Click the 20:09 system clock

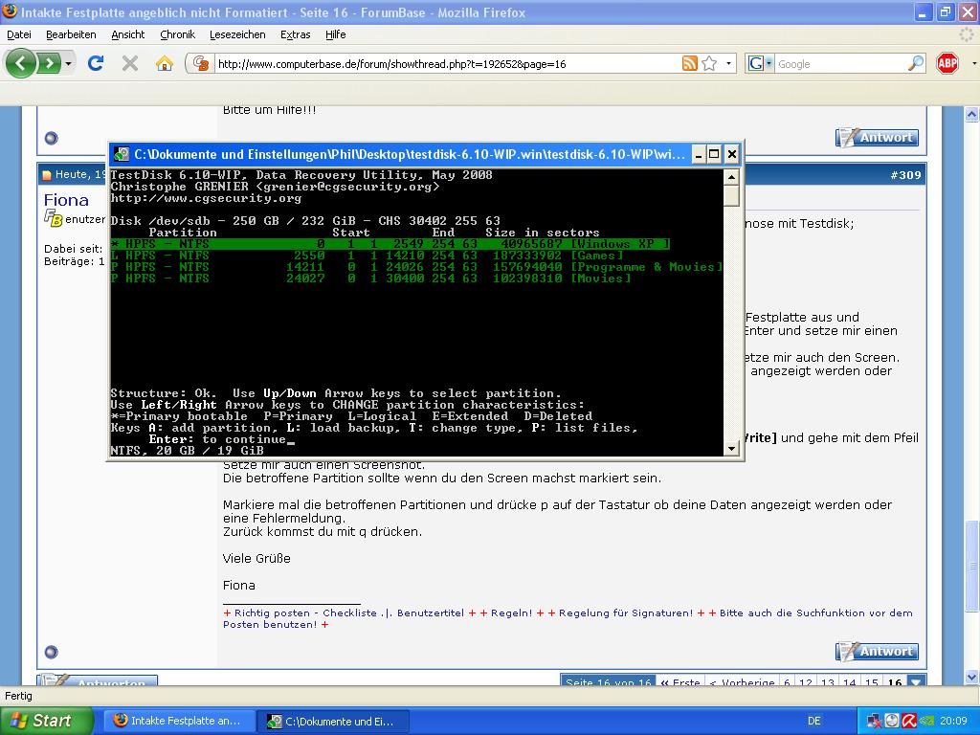point(953,721)
